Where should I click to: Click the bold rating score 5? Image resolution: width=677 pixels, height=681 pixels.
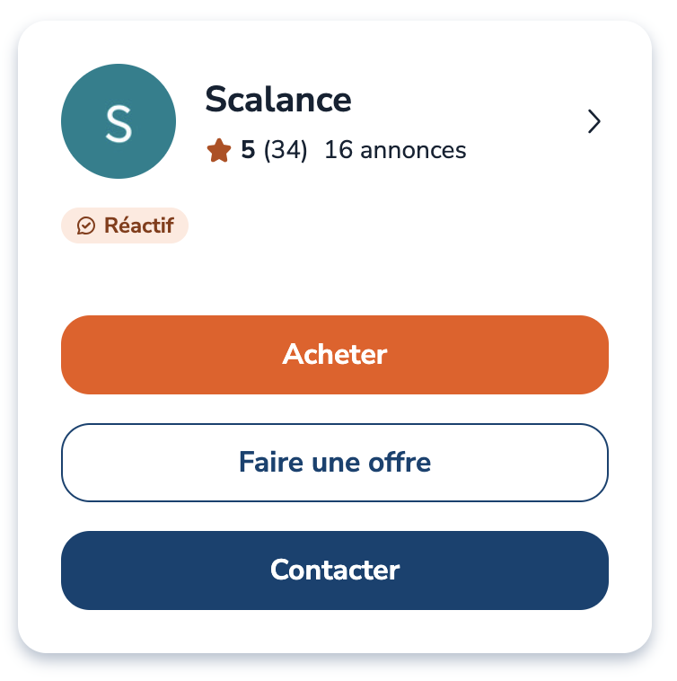pos(248,150)
